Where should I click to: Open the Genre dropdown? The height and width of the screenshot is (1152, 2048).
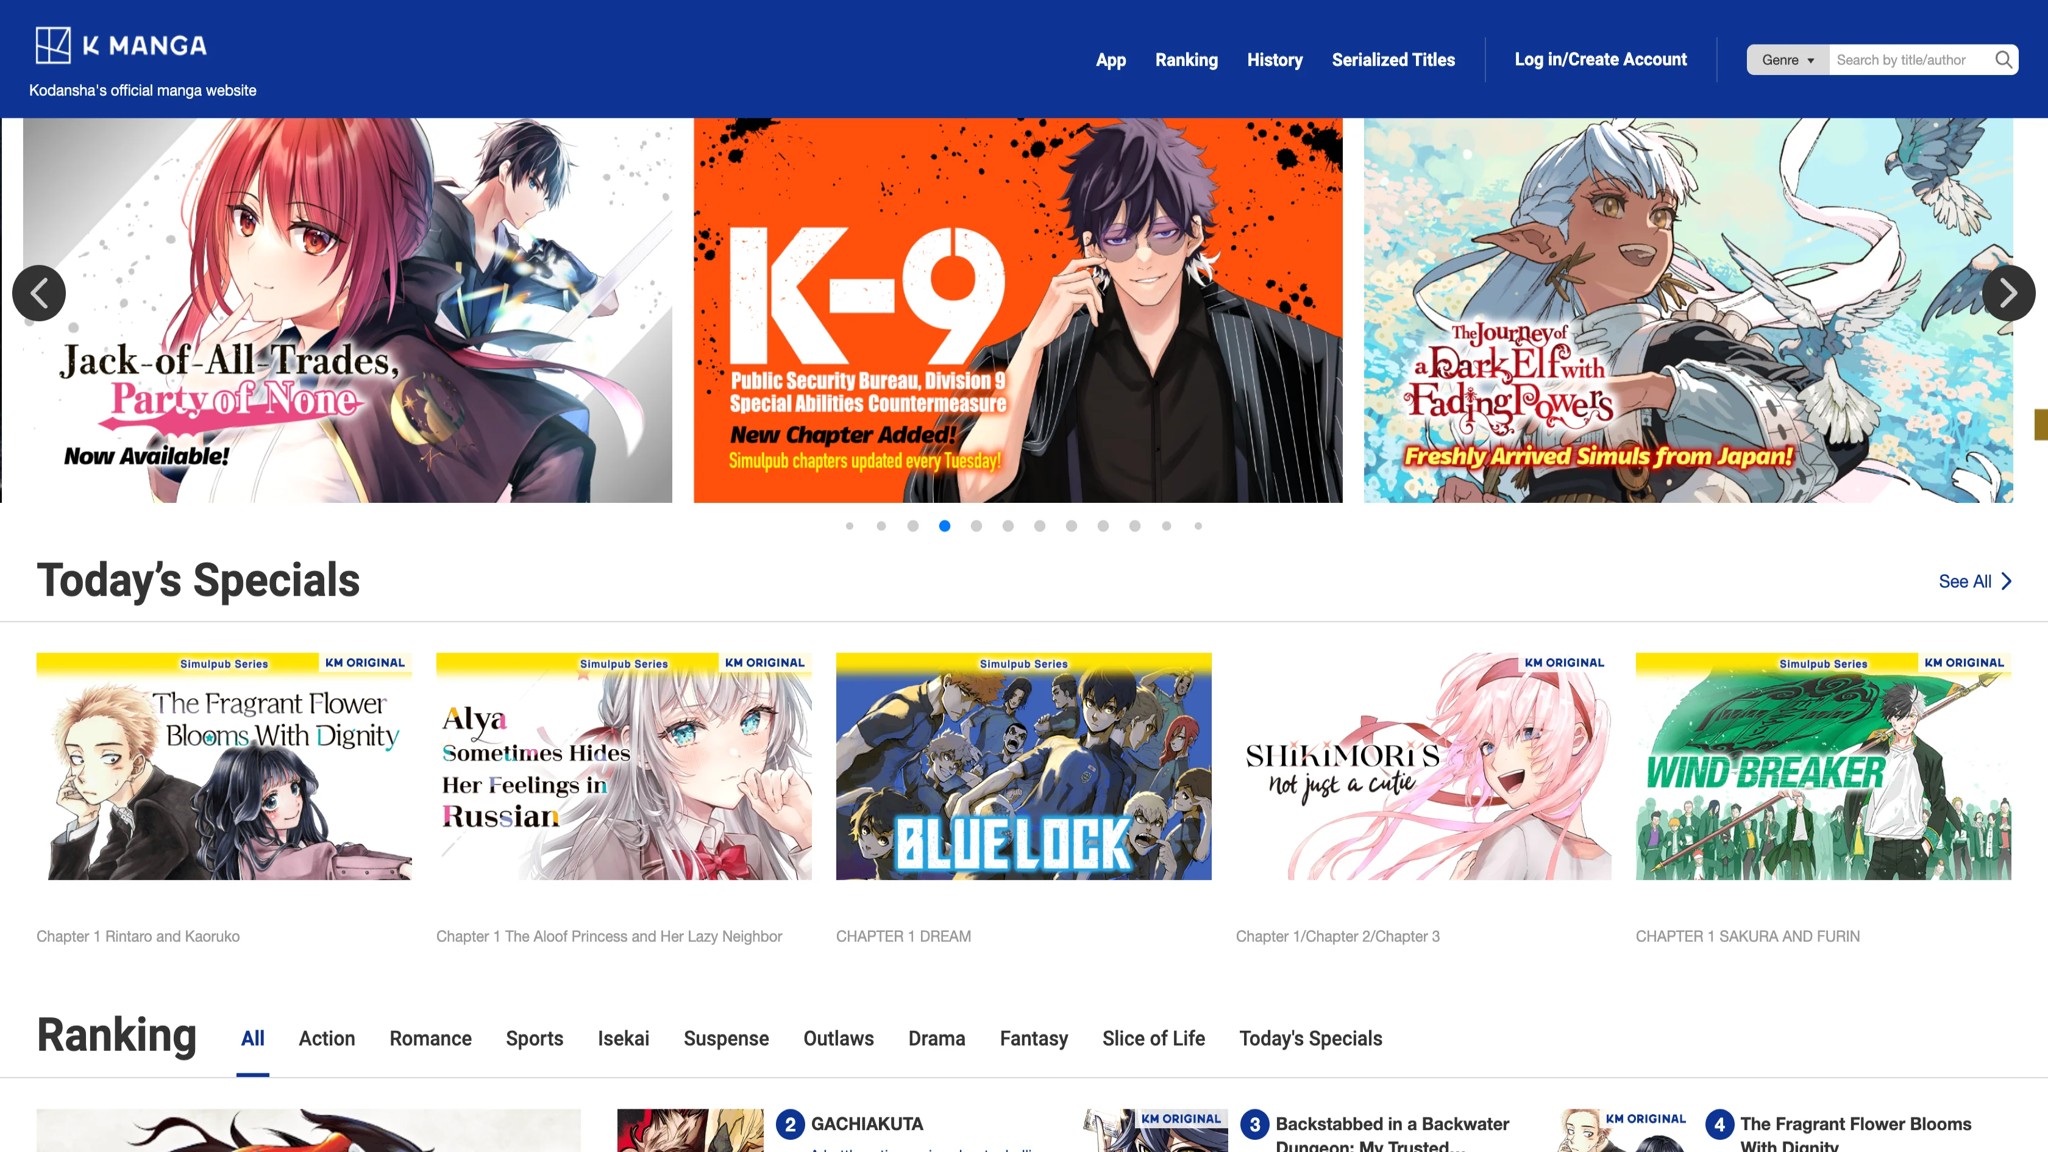(x=1787, y=60)
